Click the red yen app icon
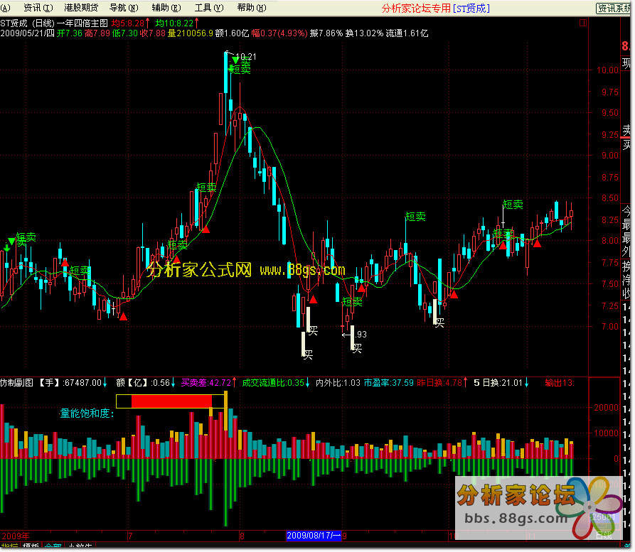This screenshot has height=552, width=635. (7, 8)
